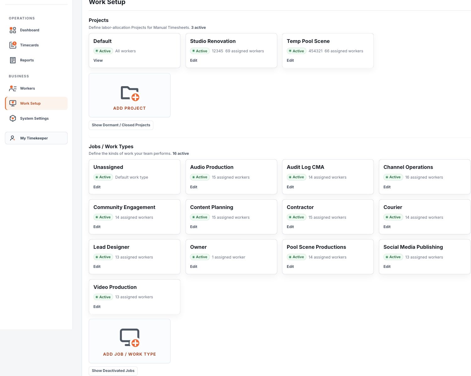Image resolution: width=471 pixels, height=376 pixels.
Task: Edit the Courier job
Action: point(387,227)
